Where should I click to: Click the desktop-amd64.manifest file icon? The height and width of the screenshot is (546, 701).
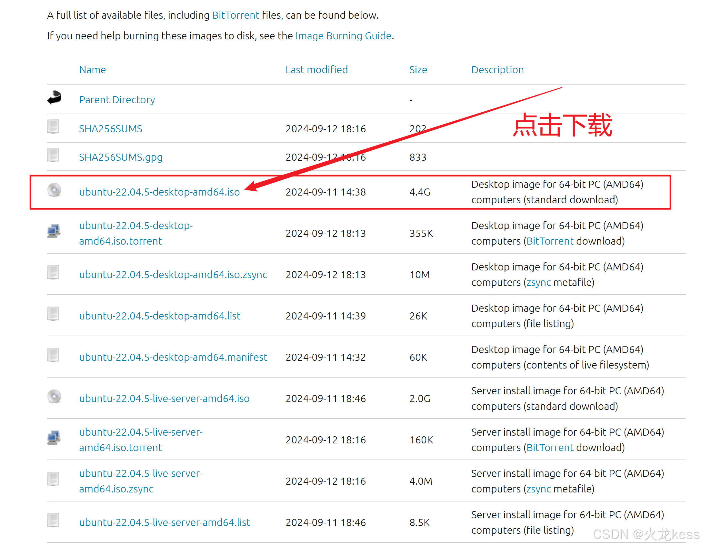click(53, 355)
